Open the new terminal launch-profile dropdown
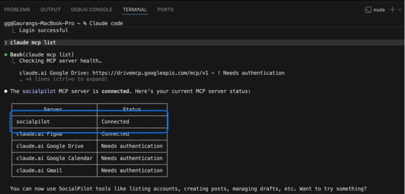Viewport: 405px width, 194px height. click(x=400, y=10)
